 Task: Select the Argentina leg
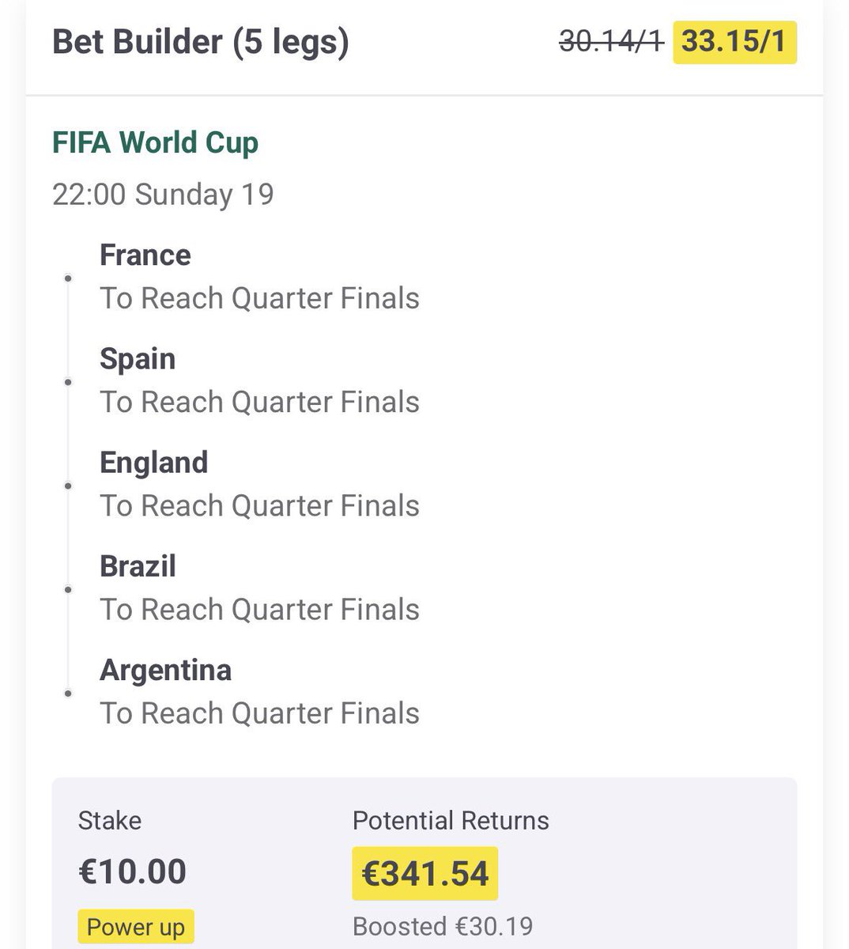[x=259, y=691]
